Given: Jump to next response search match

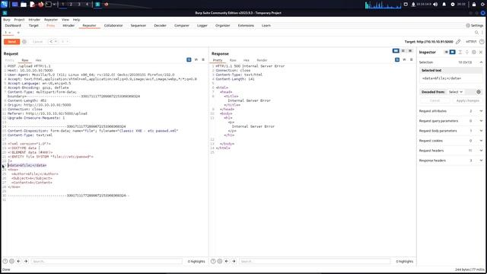Looking at the screenshot, I should [x=234, y=261].
